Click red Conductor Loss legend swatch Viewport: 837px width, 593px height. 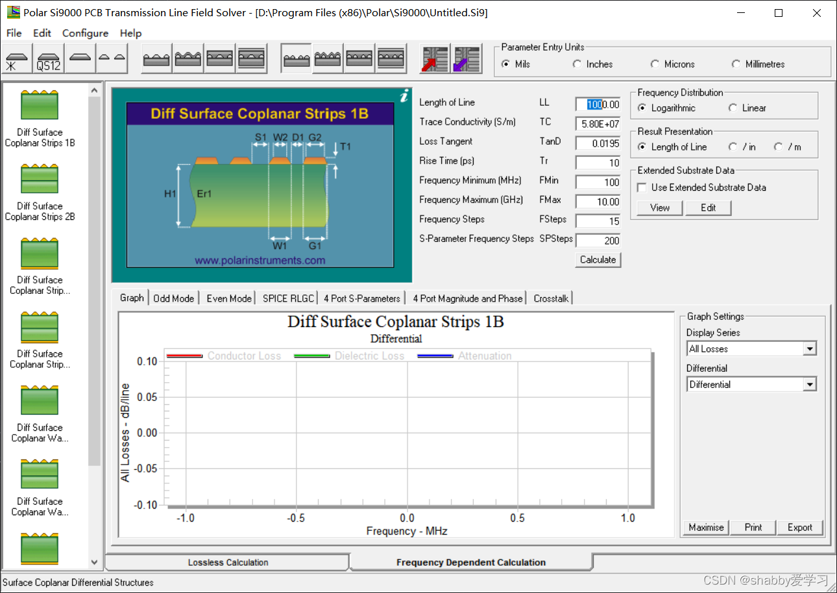[x=184, y=356]
